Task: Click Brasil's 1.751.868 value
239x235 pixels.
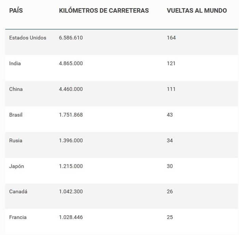Action: click(71, 115)
